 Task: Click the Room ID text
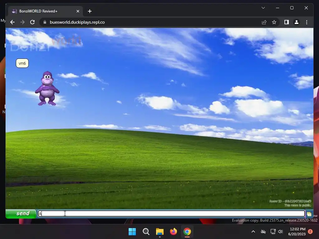click(x=290, y=201)
